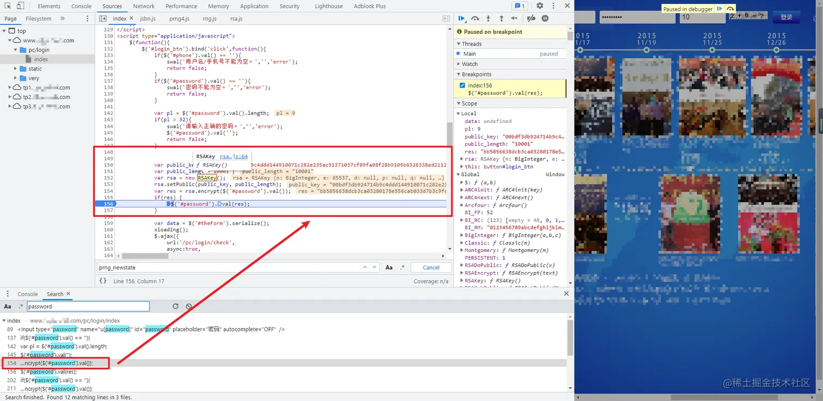Open the jsbn.js file tab
823x401 pixels.
point(148,18)
